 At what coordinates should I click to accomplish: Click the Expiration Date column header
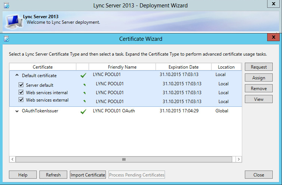(184, 67)
